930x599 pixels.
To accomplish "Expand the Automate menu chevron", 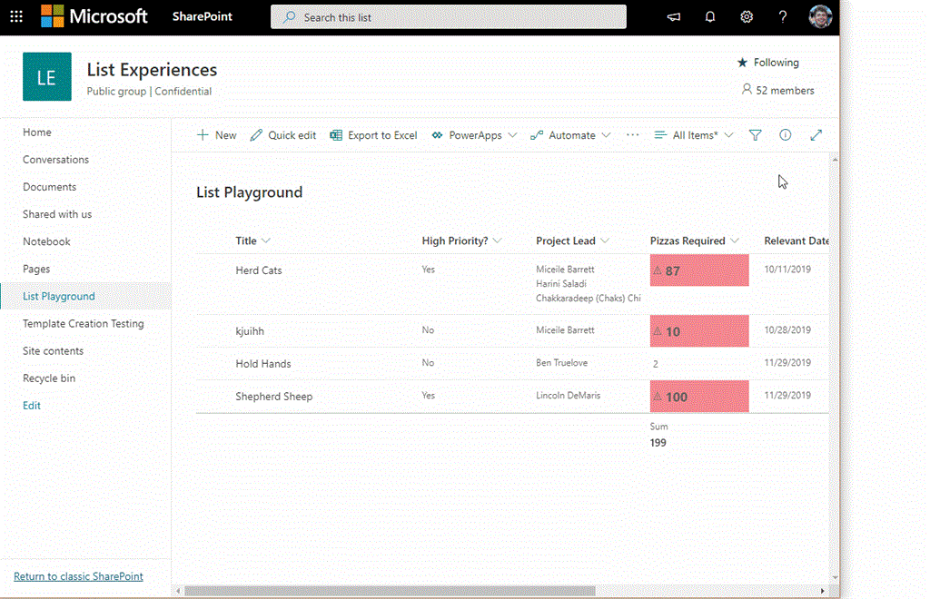I will (607, 134).
